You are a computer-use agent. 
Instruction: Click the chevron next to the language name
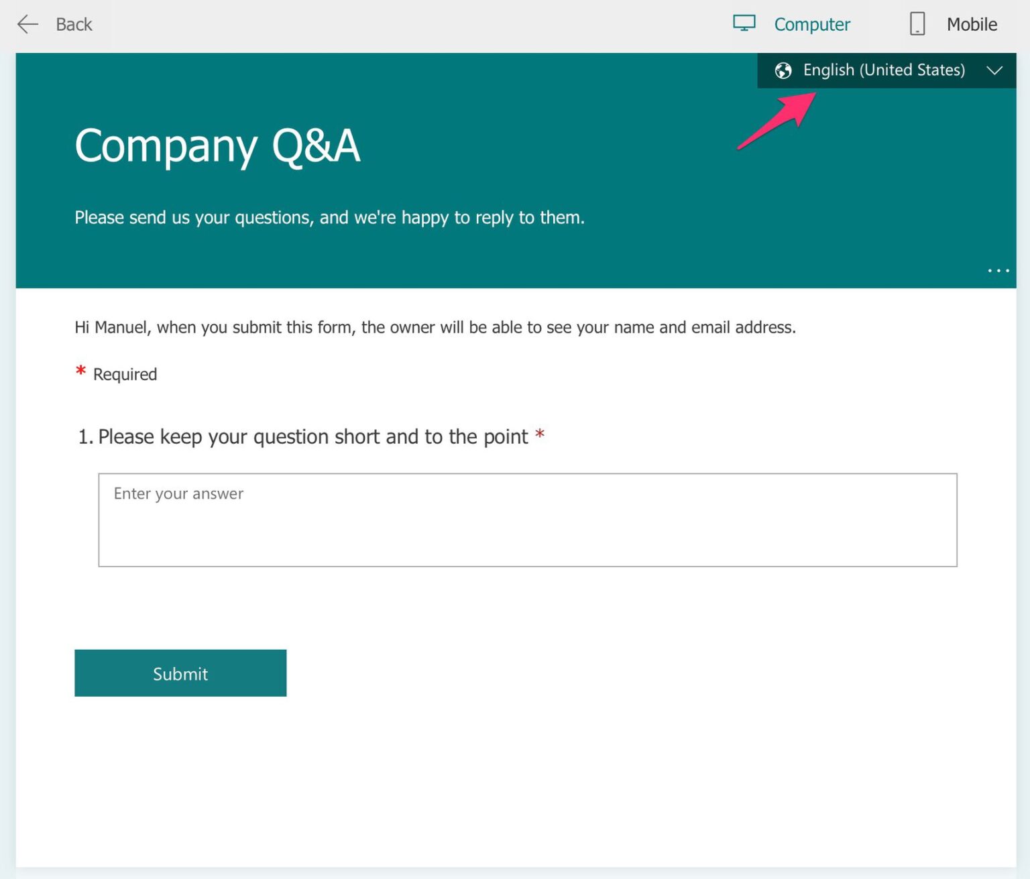(x=994, y=70)
